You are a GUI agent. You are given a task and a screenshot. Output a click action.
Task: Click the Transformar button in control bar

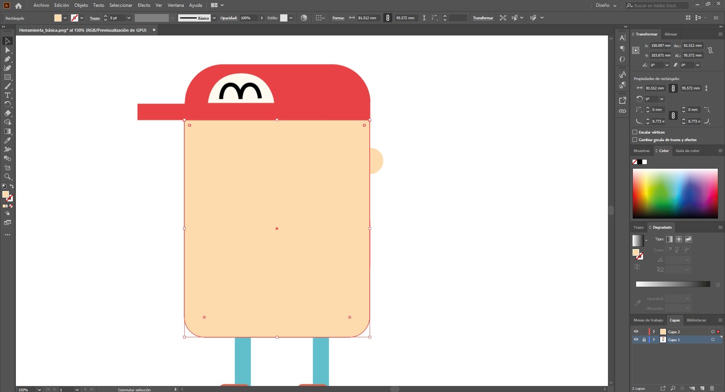tap(483, 18)
